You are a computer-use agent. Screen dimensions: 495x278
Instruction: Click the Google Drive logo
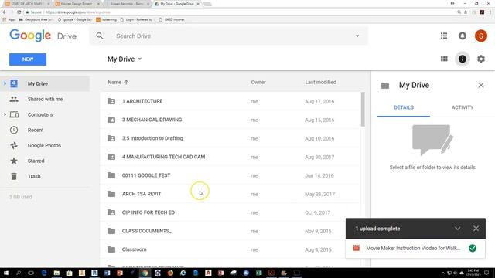point(43,36)
